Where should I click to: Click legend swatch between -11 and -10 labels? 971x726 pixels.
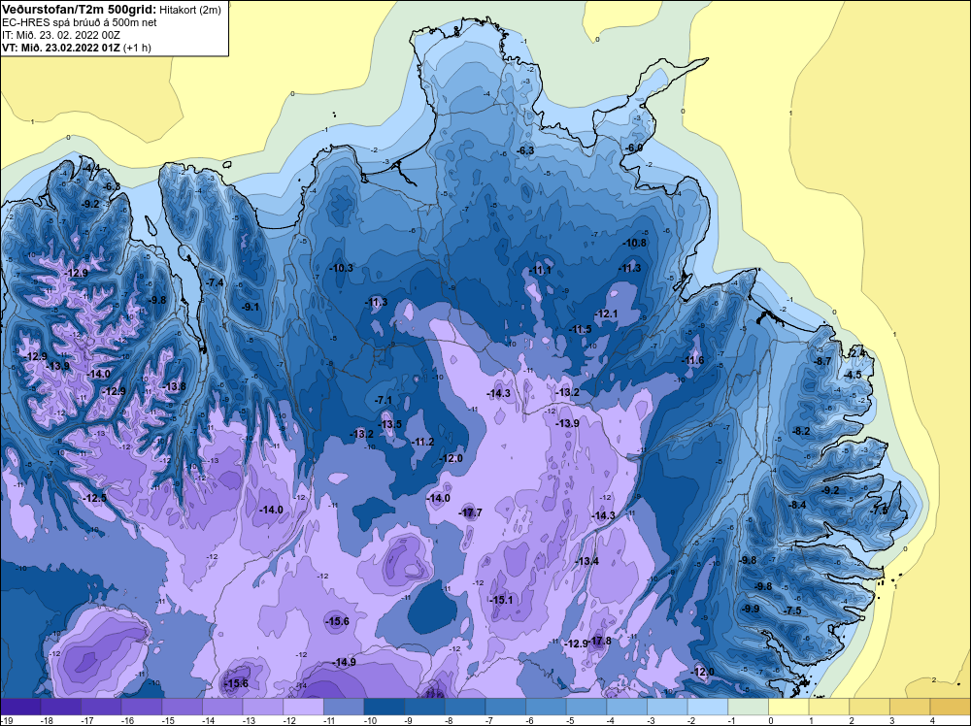coord(344,707)
